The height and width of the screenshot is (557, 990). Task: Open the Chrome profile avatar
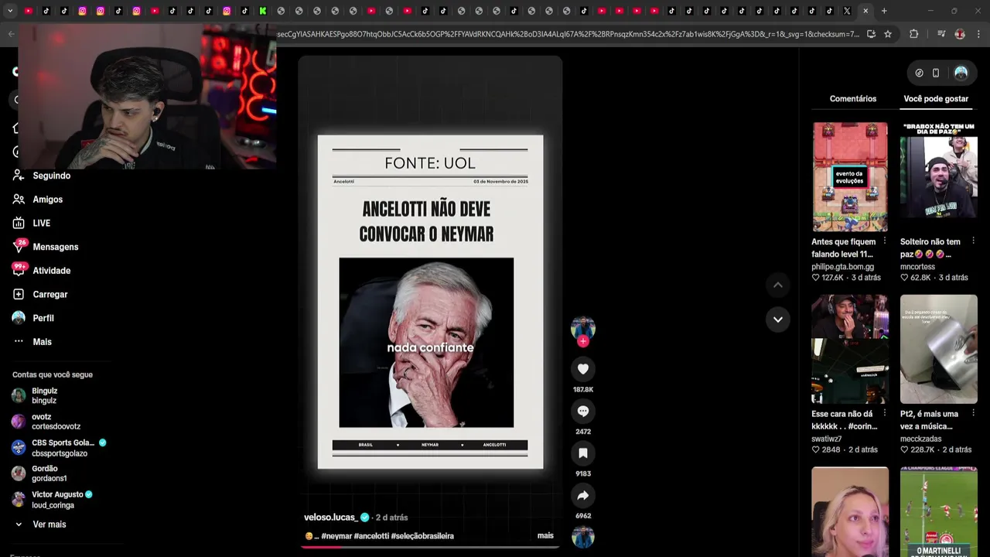click(960, 34)
